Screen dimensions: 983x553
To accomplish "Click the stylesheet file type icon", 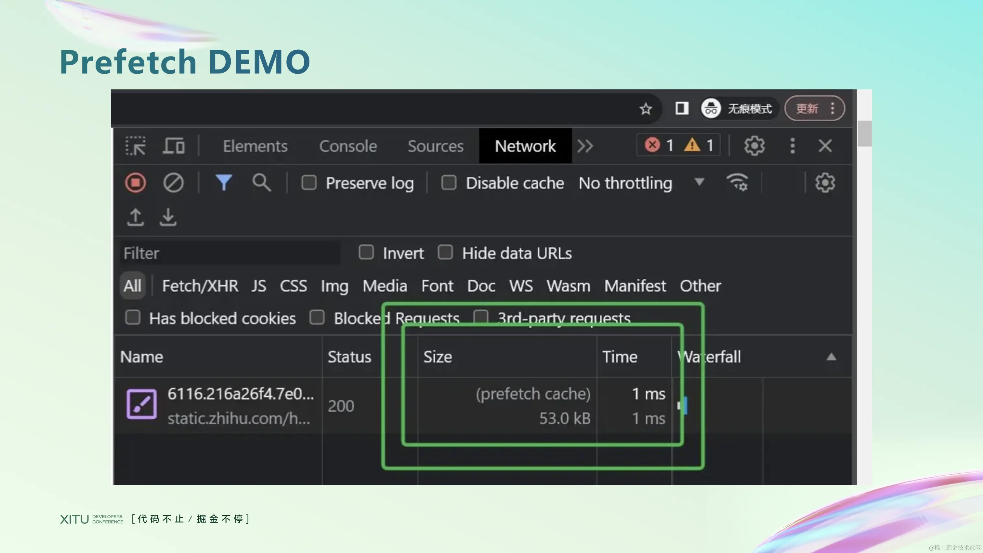I will coord(142,404).
